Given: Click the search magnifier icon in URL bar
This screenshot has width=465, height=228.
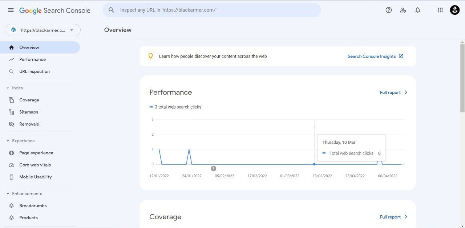Looking at the screenshot, I should coord(112,10).
